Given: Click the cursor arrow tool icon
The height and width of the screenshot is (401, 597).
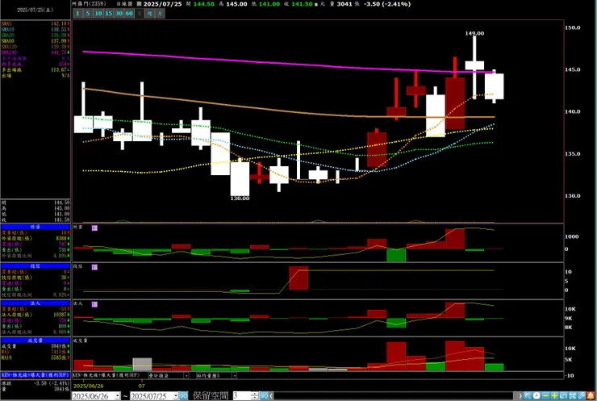Looking at the screenshot, I should 528,395.
